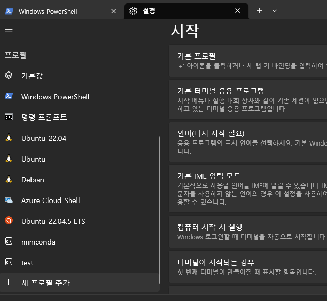
Task: Click the gear icon in the 설정 tab
Action: (133, 11)
